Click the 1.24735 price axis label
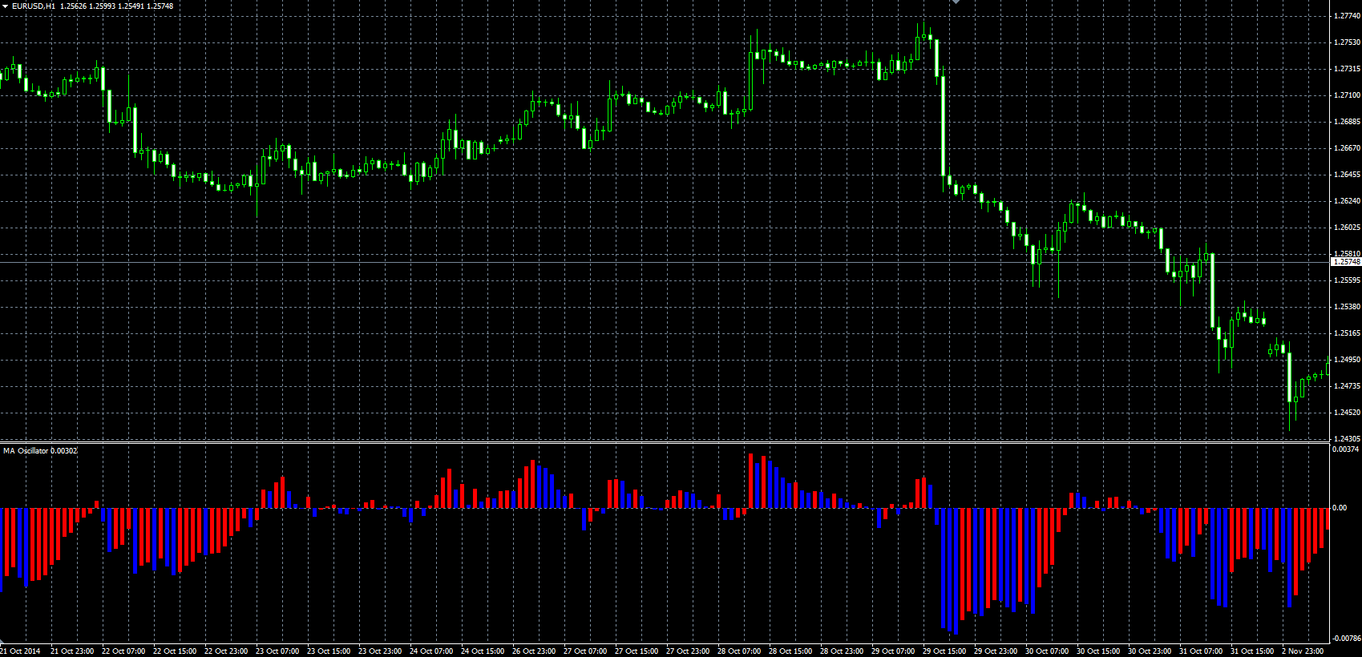Viewport: 1362px width, 657px height. [x=1347, y=386]
